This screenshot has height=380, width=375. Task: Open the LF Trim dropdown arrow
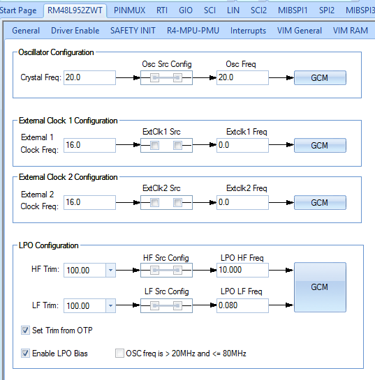[110, 305]
